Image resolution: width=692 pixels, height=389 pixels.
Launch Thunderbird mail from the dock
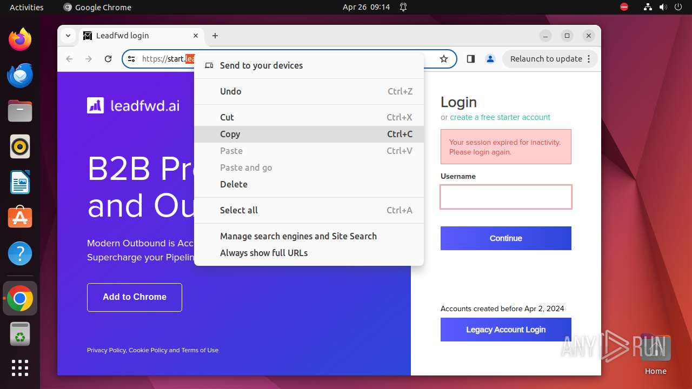tap(20, 75)
